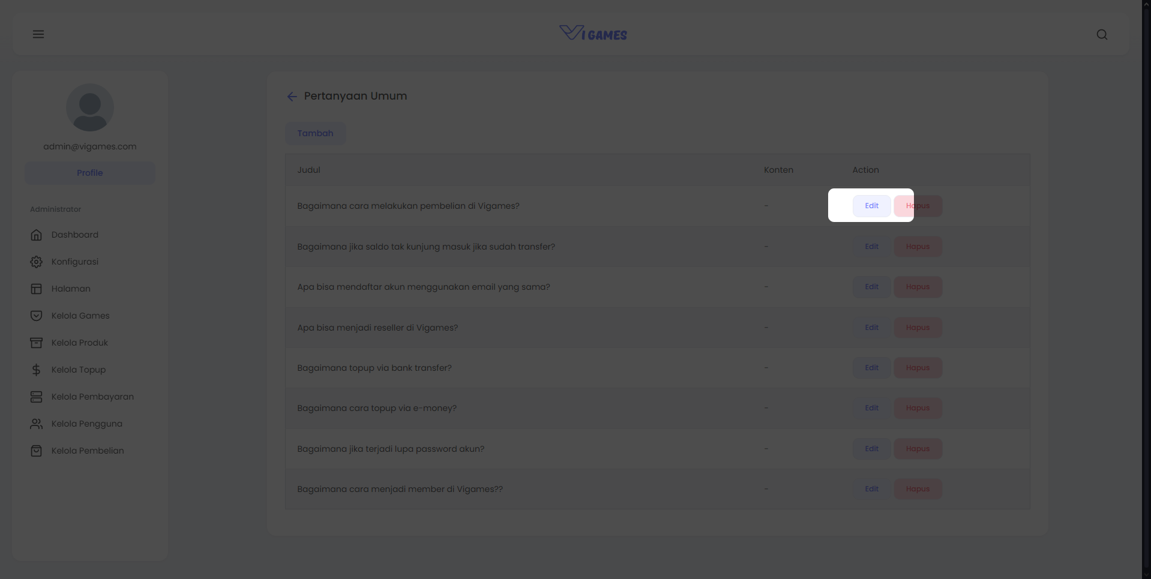This screenshot has width=1151, height=579.
Task: Click the search magnifier icon
Action: click(x=1102, y=35)
